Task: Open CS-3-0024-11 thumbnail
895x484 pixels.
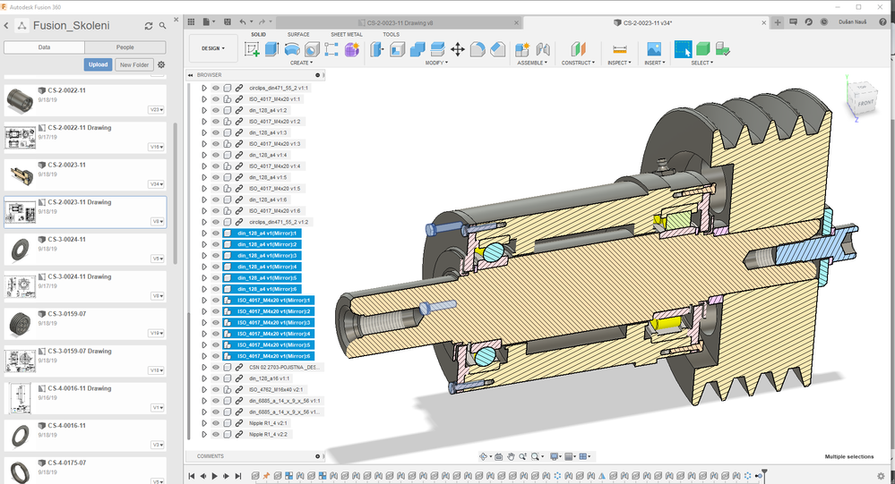Action: pos(21,249)
